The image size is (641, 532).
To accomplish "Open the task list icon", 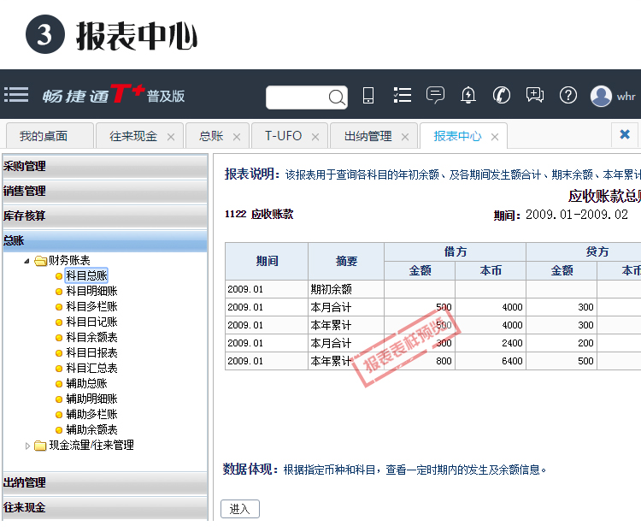I will [403, 95].
